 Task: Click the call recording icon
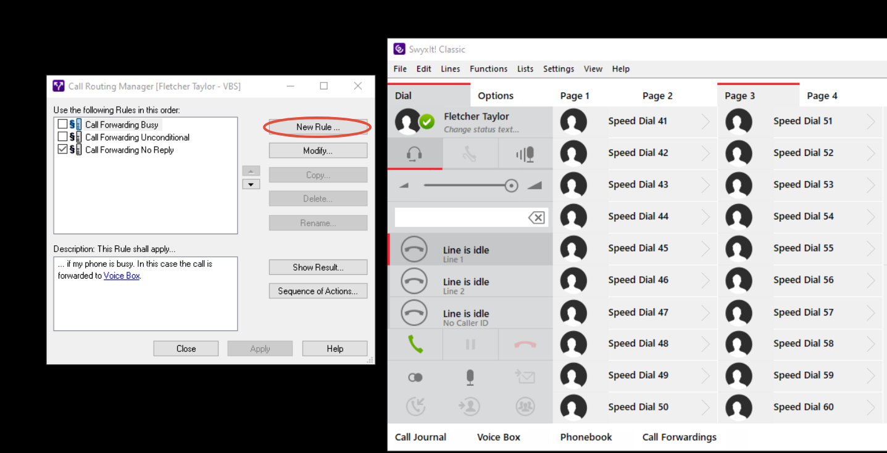coord(415,377)
